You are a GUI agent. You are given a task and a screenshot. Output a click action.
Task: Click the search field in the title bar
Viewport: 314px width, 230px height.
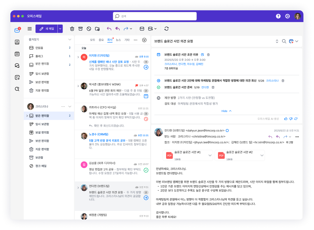click(155, 16)
